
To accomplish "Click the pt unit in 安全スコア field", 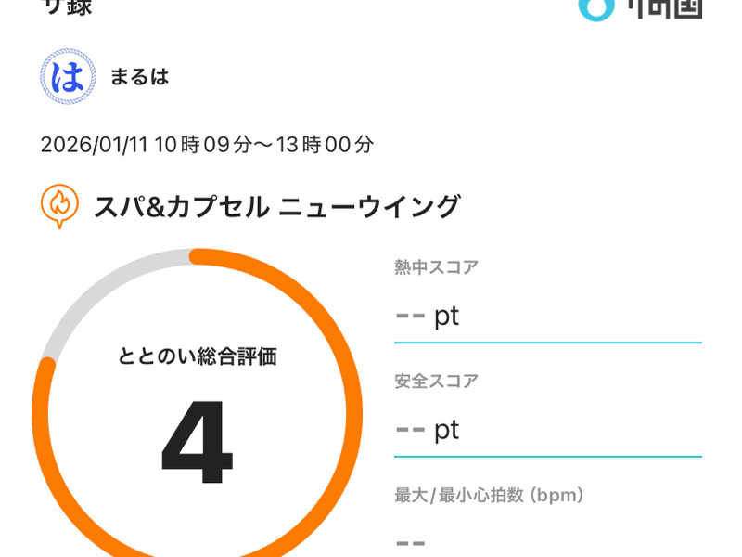I will click(447, 429).
